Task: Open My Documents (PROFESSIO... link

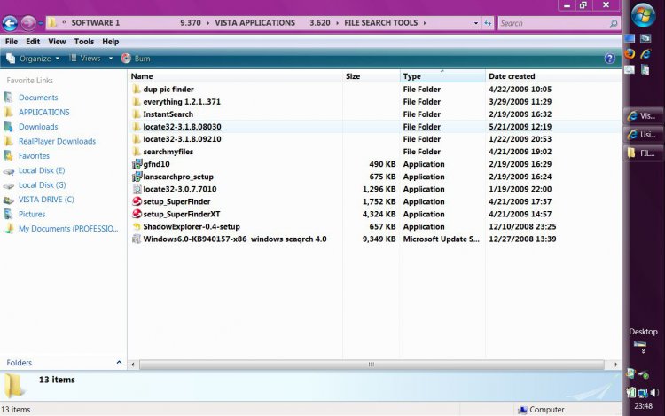Action: point(68,229)
